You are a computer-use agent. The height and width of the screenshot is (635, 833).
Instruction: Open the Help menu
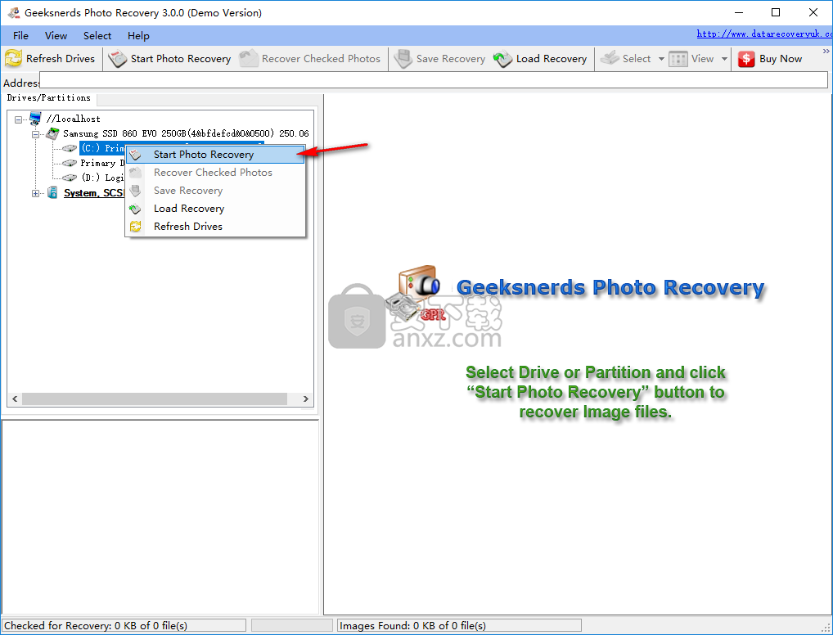pyautogui.click(x=138, y=36)
